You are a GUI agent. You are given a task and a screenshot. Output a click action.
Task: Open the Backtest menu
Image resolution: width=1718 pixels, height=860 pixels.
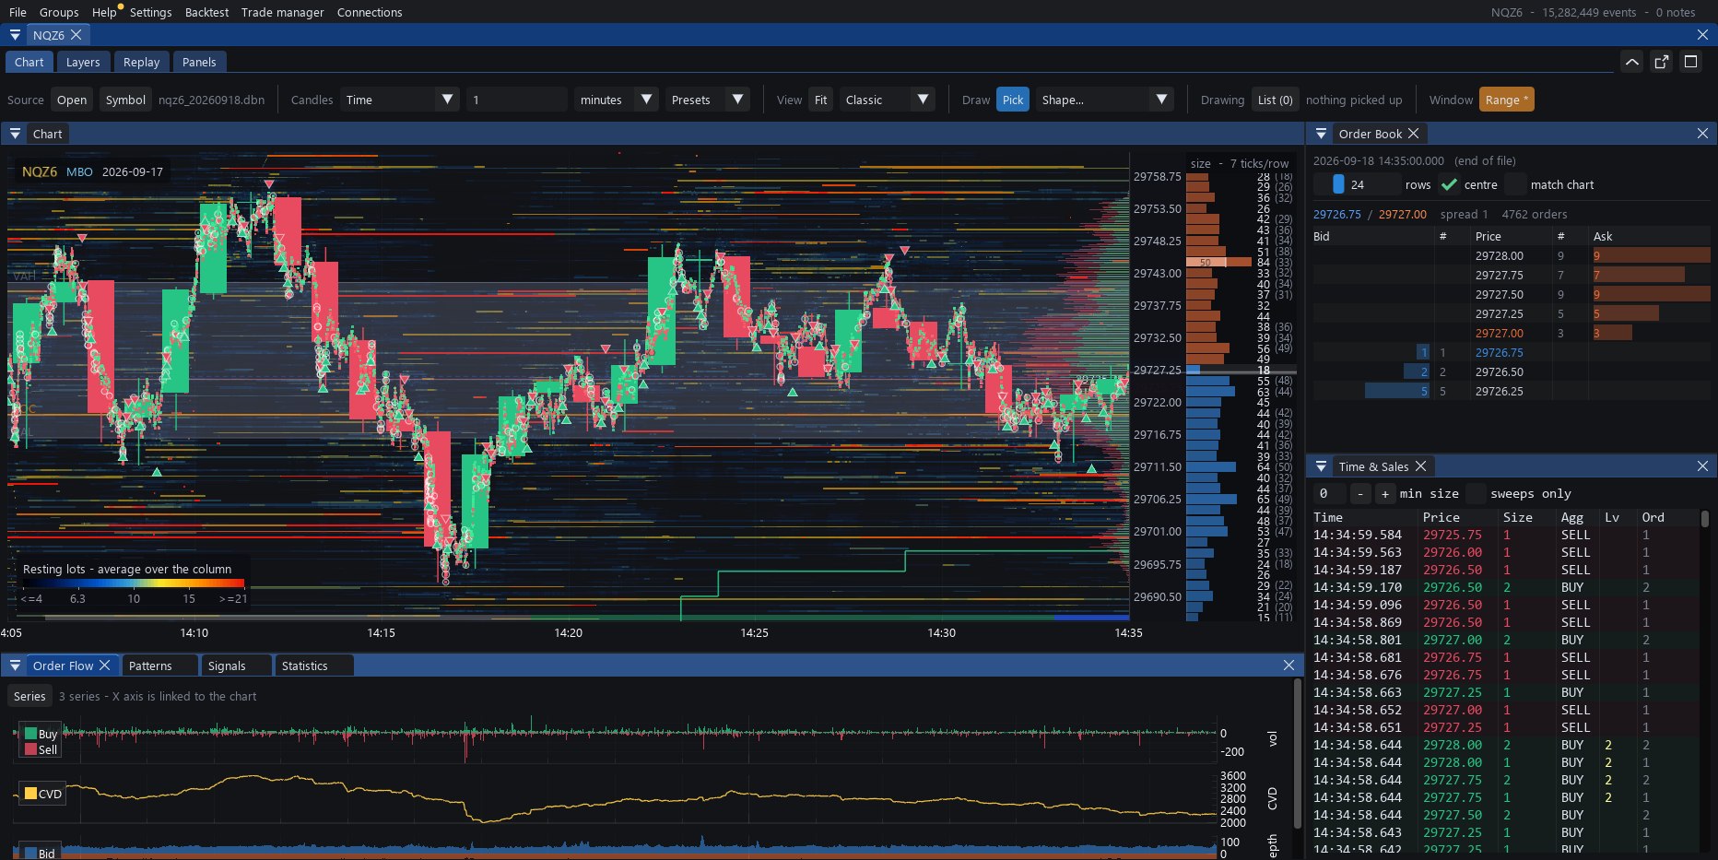click(x=206, y=12)
